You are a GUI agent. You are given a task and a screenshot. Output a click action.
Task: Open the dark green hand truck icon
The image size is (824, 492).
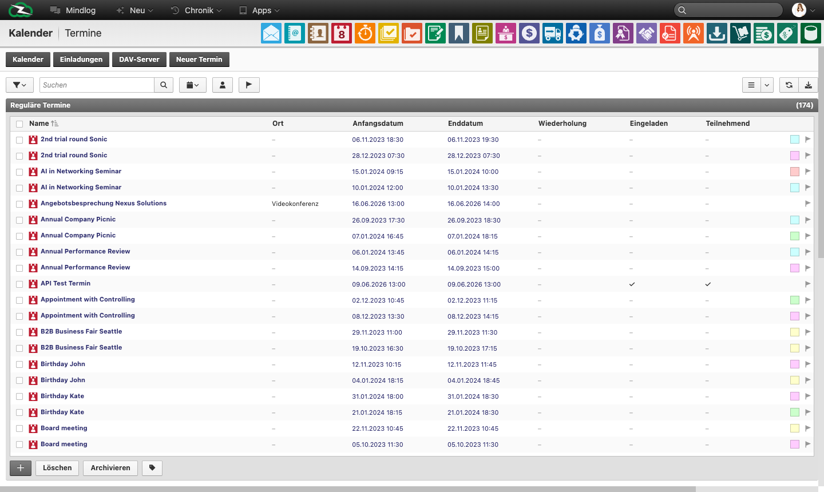point(740,33)
